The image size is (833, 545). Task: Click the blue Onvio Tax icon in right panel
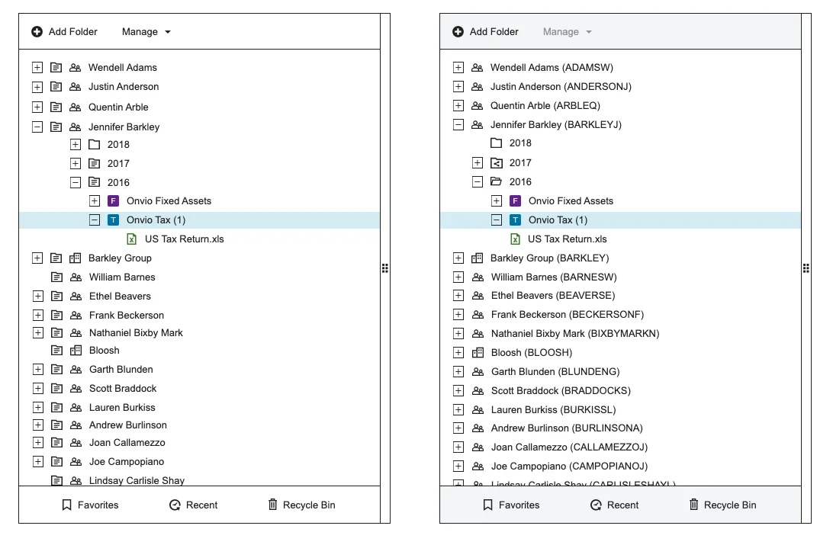[x=516, y=220]
